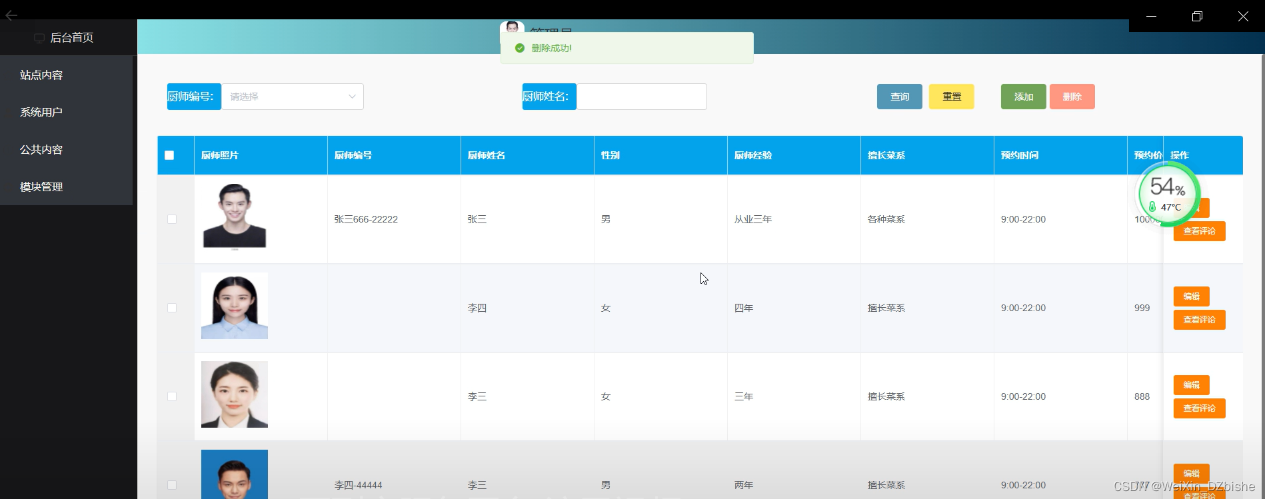The width and height of the screenshot is (1265, 499).
Task: Open the photo of chef 张三
Action: (235, 217)
